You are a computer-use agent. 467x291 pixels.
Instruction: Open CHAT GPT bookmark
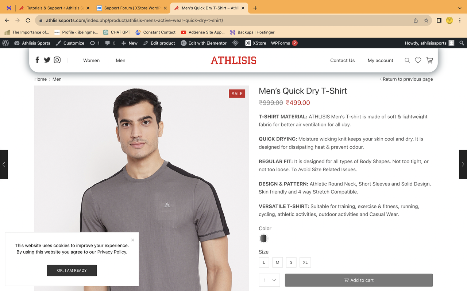(117, 32)
